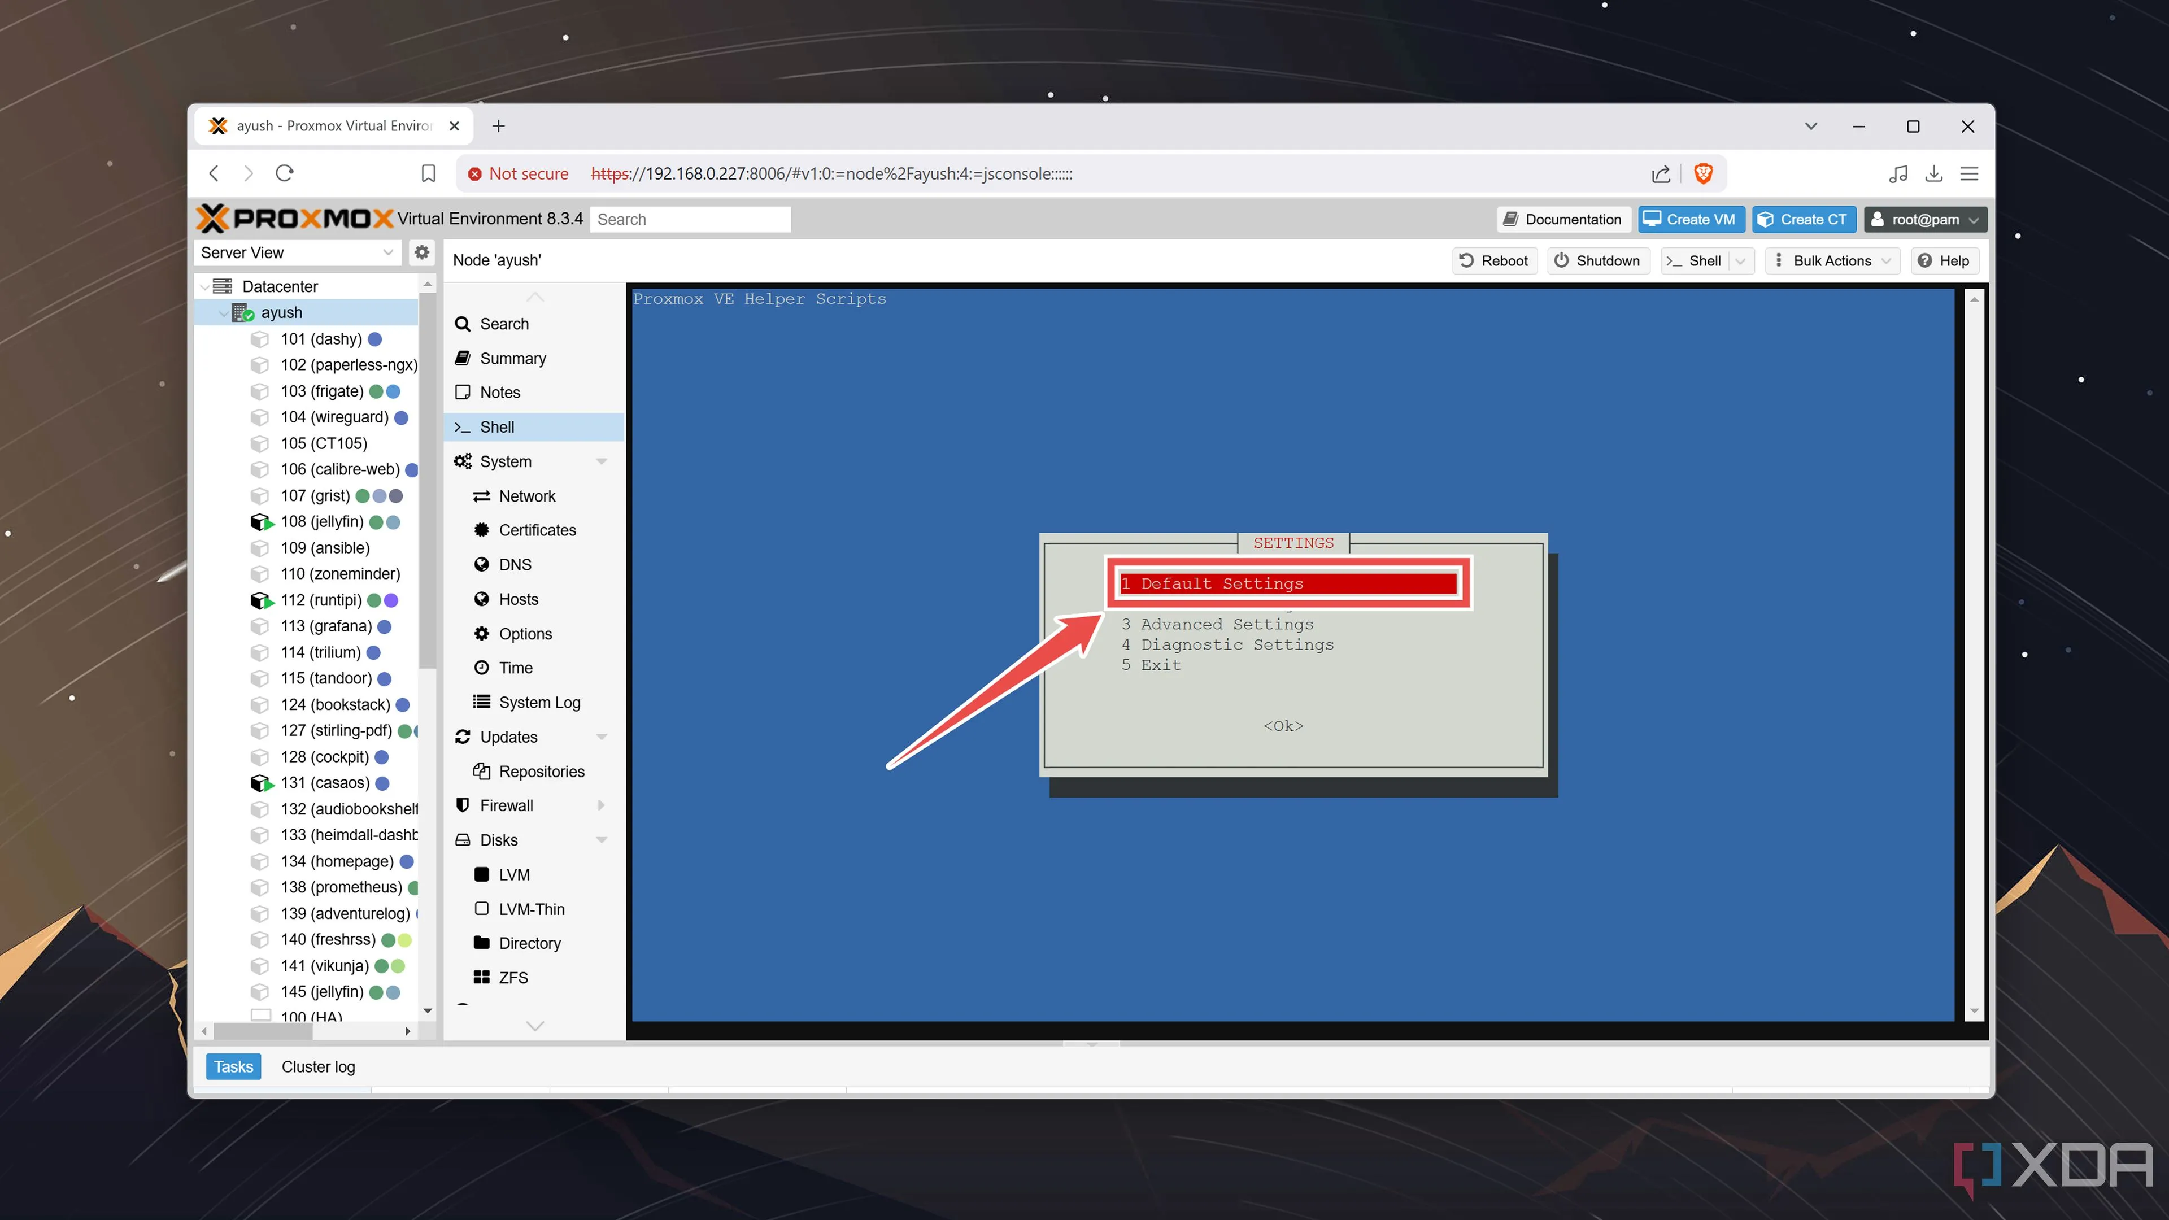Open the browser tab list chevron

pyautogui.click(x=1811, y=127)
